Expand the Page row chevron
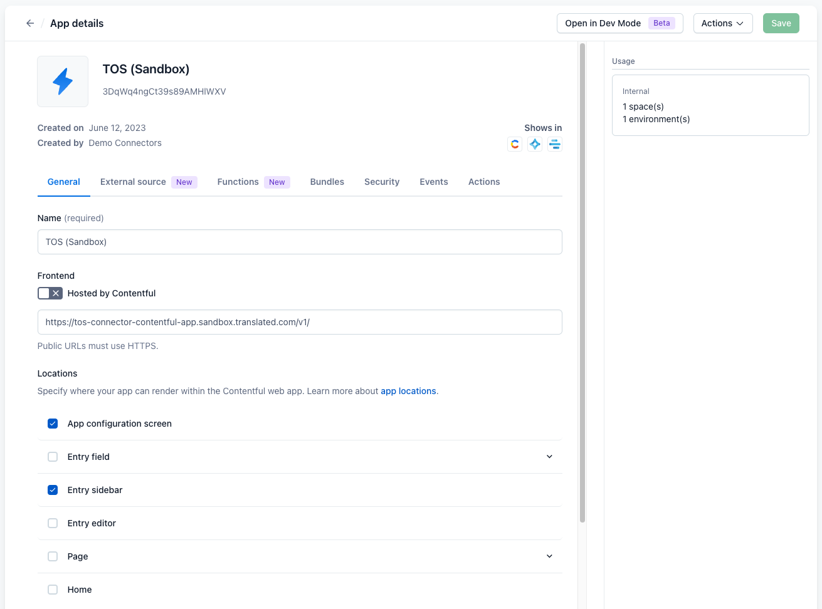 point(549,556)
